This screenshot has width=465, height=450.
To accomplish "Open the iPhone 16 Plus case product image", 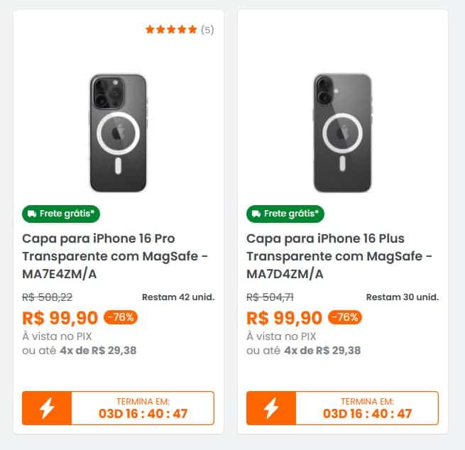I will 342,133.
